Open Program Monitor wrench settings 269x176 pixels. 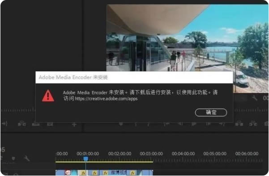pos(255,98)
